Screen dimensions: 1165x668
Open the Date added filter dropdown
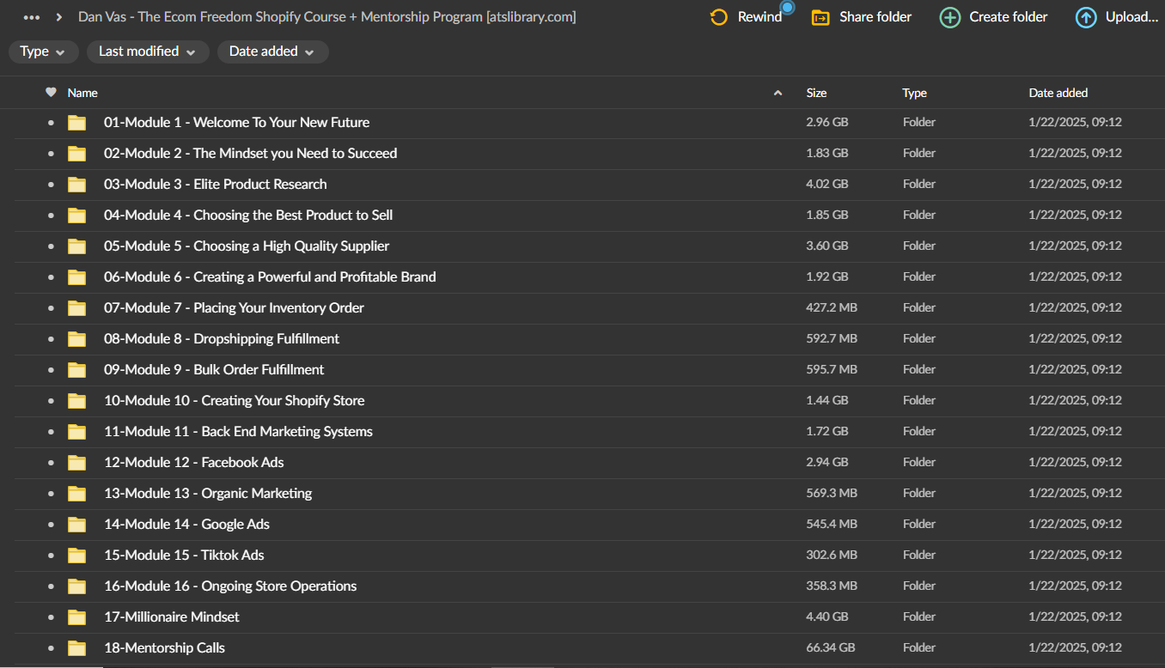point(272,52)
